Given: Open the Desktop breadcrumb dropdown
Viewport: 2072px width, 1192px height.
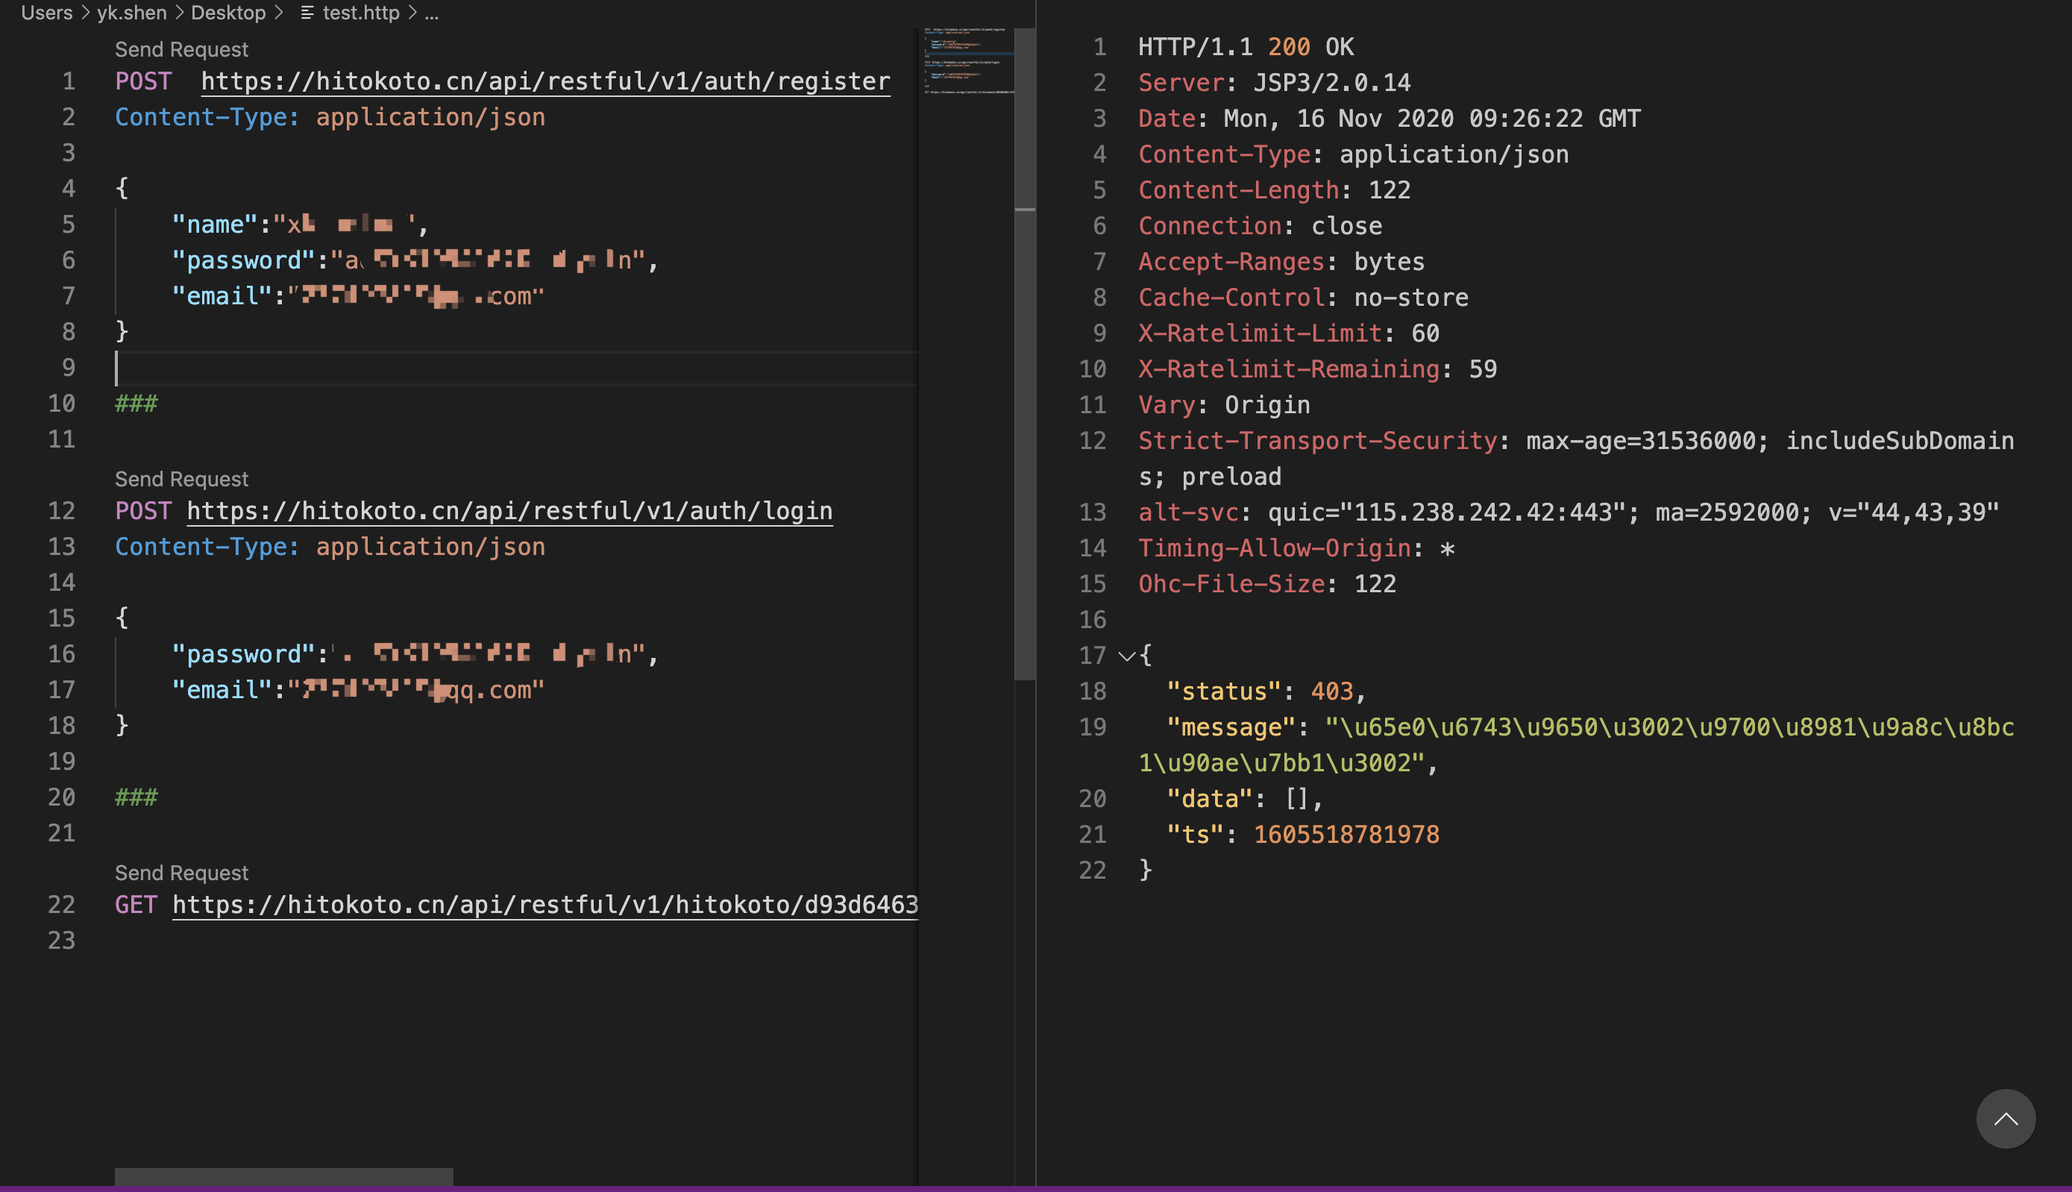Looking at the screenshot, I should click(227, 12).
